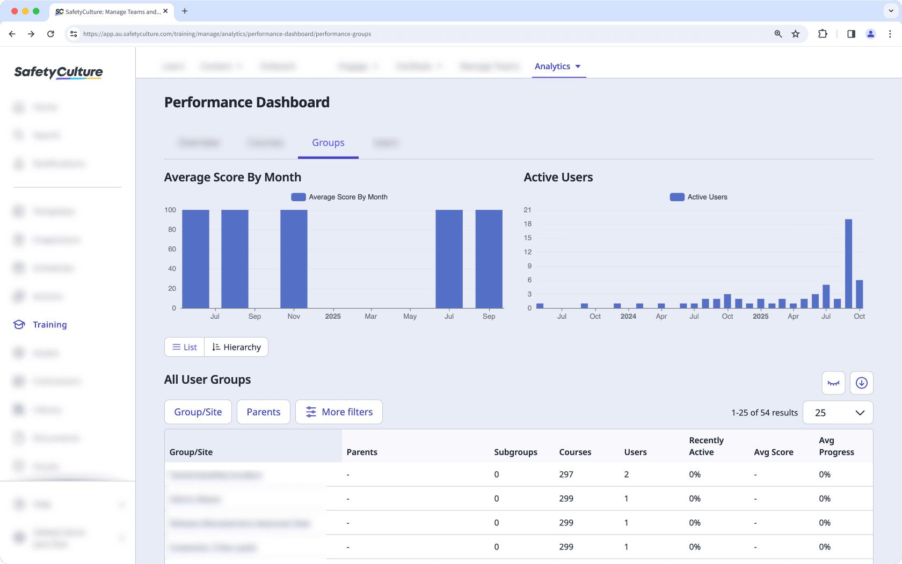
Task: Select the Groups tab
Action: 328,142
